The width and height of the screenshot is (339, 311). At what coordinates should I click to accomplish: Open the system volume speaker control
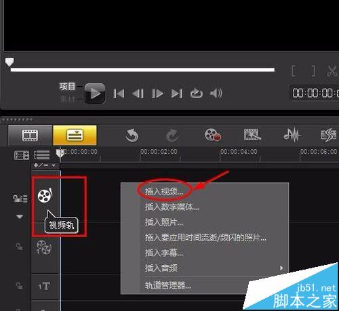point(216,93)
